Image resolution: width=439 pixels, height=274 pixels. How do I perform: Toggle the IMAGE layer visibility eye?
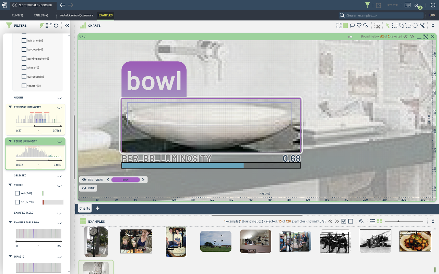coord(84,188)
